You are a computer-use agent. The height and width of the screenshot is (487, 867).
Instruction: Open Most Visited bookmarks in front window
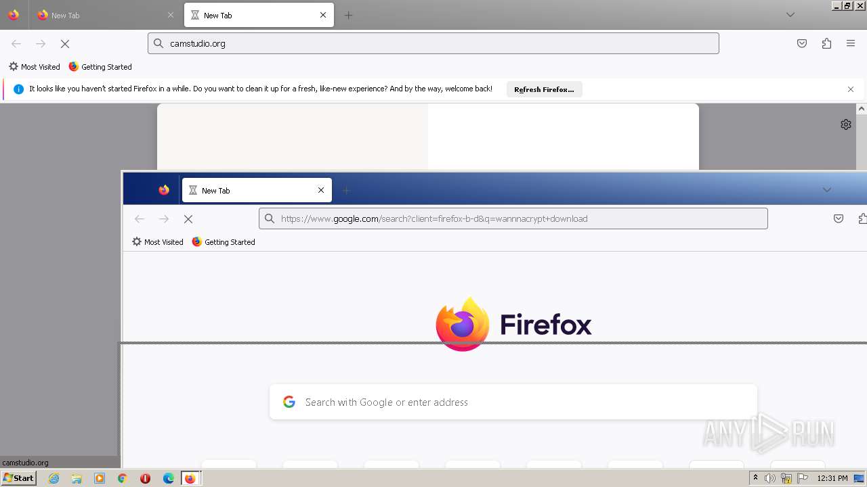pyautogui.click(x=157, y=242)
